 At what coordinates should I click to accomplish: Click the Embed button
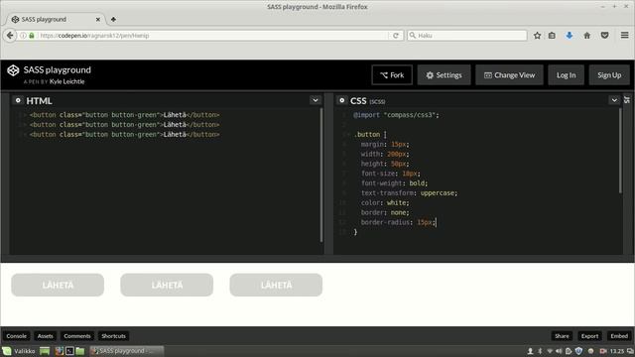(619, 336)
